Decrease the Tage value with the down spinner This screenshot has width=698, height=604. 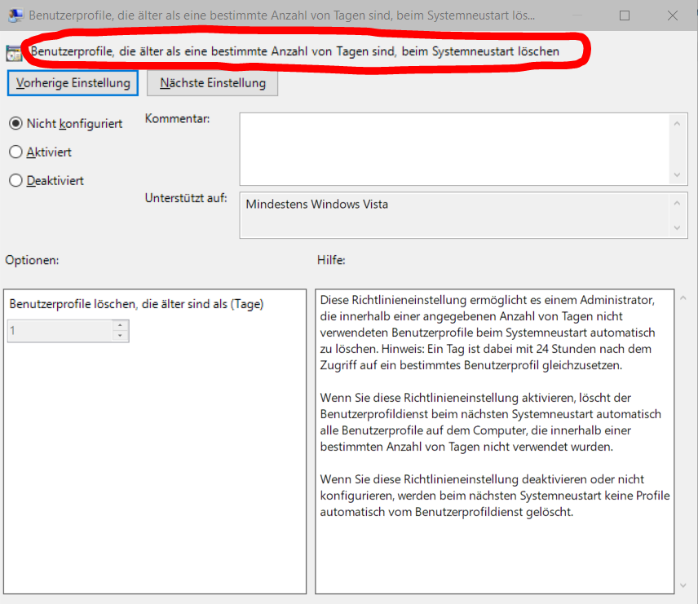coord(120,336)
